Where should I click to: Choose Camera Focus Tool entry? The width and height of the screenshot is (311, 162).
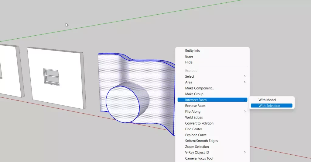coord(212,158)
